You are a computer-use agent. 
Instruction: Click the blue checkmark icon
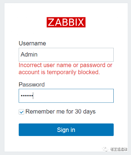[21, 112]
